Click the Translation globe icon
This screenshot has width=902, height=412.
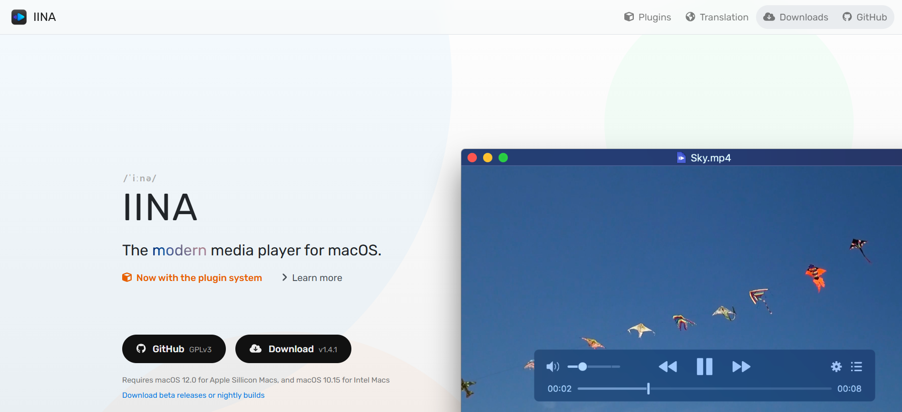[690, 17]
